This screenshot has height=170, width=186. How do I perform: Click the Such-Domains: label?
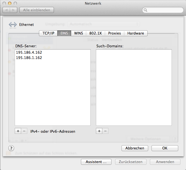110,46
